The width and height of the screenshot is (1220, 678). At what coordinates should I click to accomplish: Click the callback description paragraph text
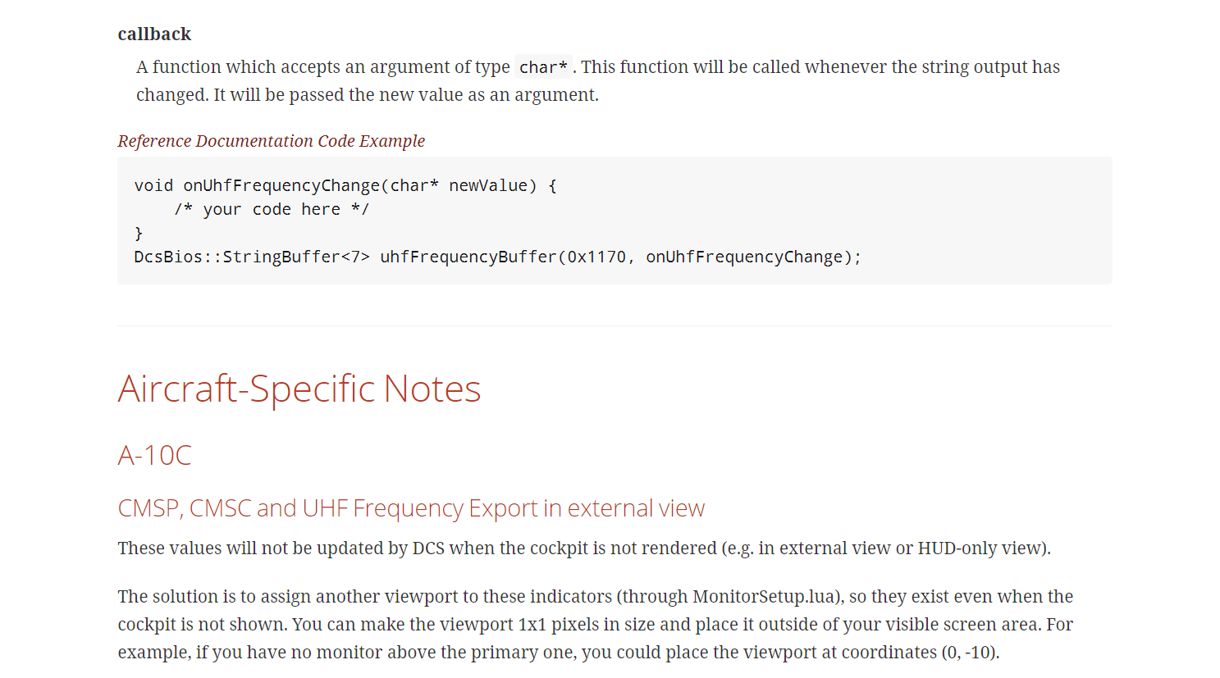click(x=598, y=81)
